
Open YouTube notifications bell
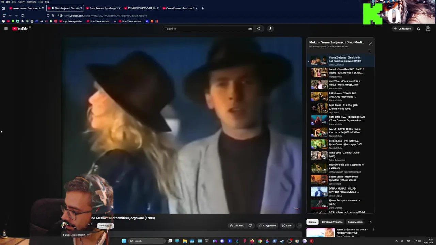click(418, 29)
